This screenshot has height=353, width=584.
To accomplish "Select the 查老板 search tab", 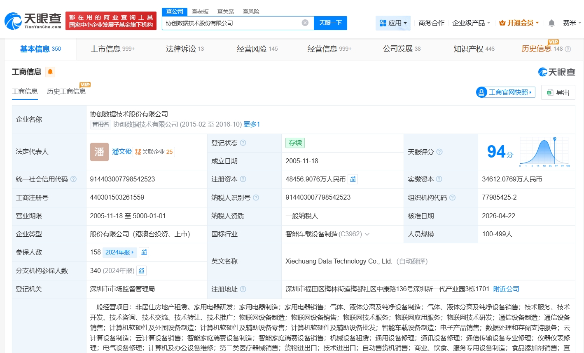I will 200,12.
